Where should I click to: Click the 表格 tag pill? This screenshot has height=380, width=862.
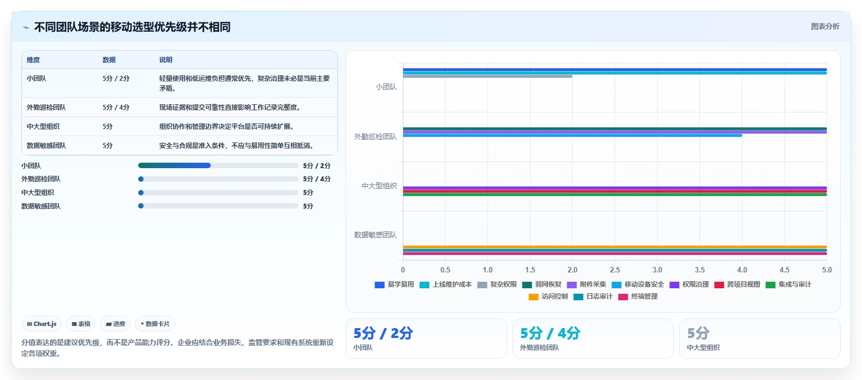click(x=81, y=324)
